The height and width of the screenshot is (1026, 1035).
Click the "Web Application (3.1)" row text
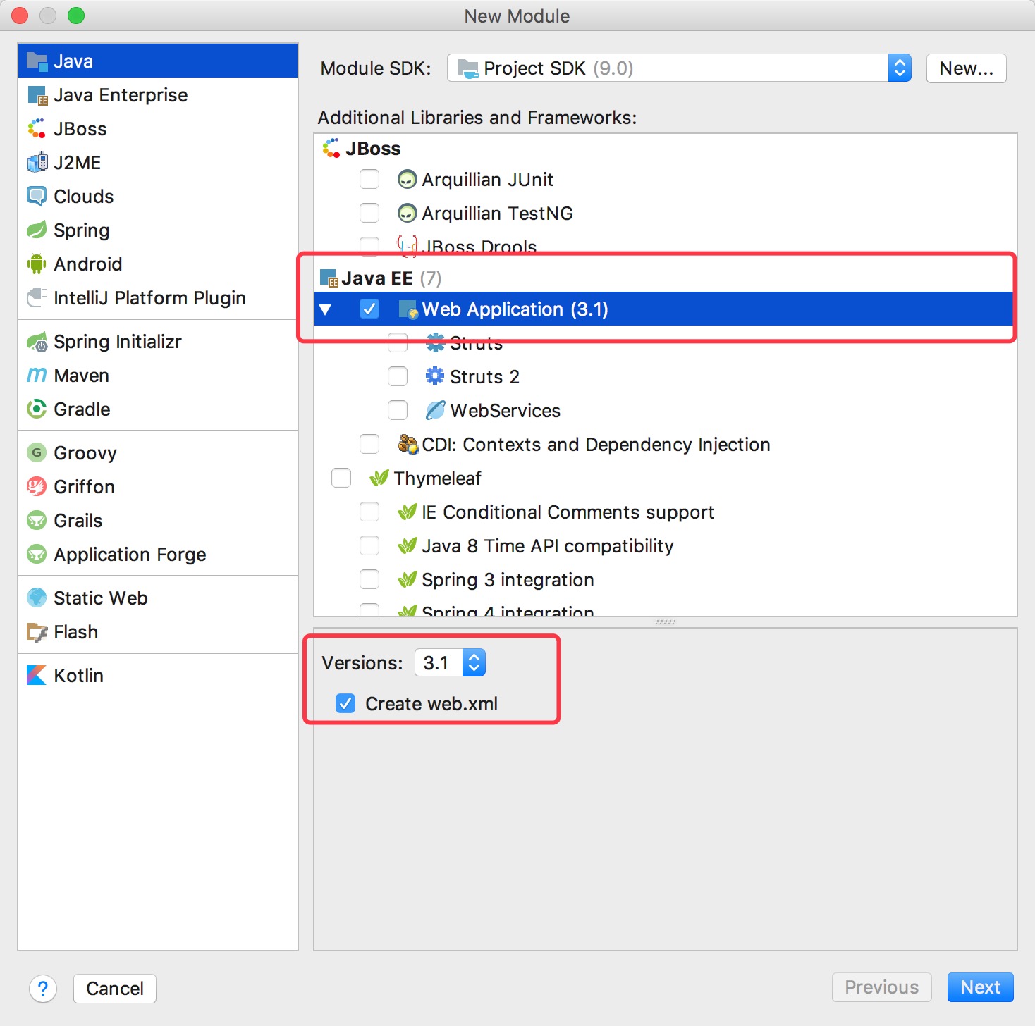[x=515, y=309]
